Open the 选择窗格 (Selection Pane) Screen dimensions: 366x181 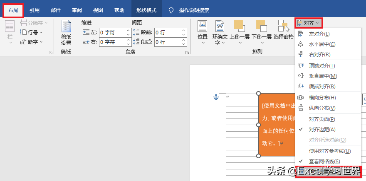point(284,28)
